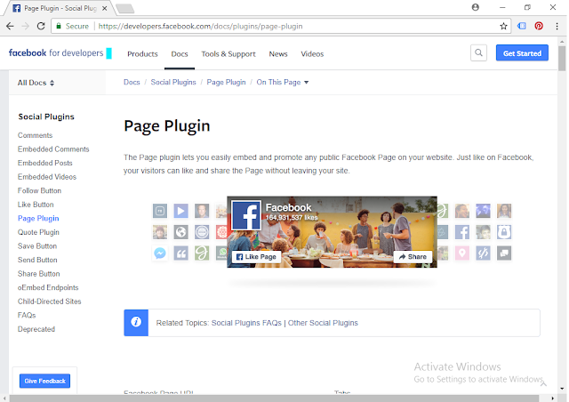Open Embedded Posts in the sidebar
Screen dimensions: 569x402
tap(45, 163)
